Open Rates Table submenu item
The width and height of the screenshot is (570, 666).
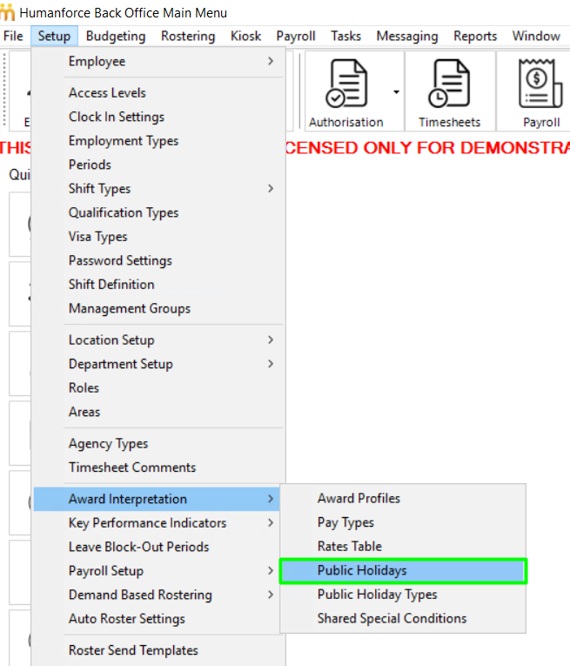[x=403, y=546]
